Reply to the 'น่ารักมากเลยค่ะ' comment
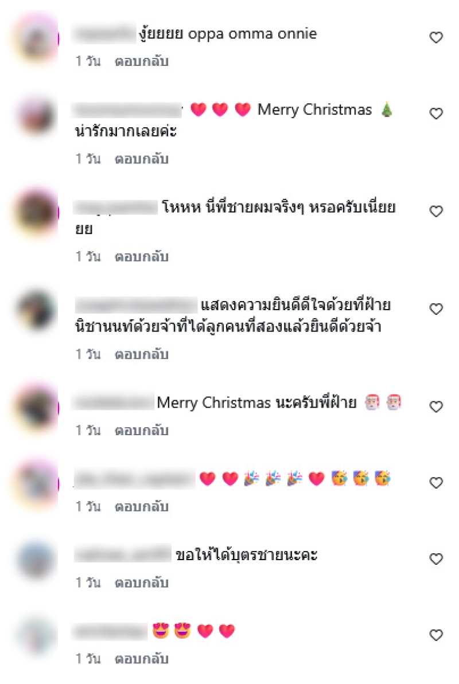The width and height of the screenshot is (459, 684). (142, 159)
